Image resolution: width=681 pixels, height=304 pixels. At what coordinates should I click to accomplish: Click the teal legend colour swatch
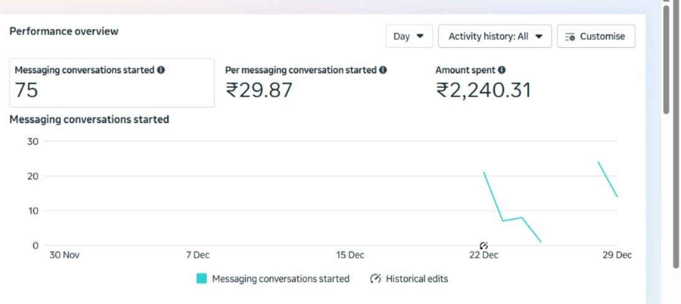click(x=202, y=279)
